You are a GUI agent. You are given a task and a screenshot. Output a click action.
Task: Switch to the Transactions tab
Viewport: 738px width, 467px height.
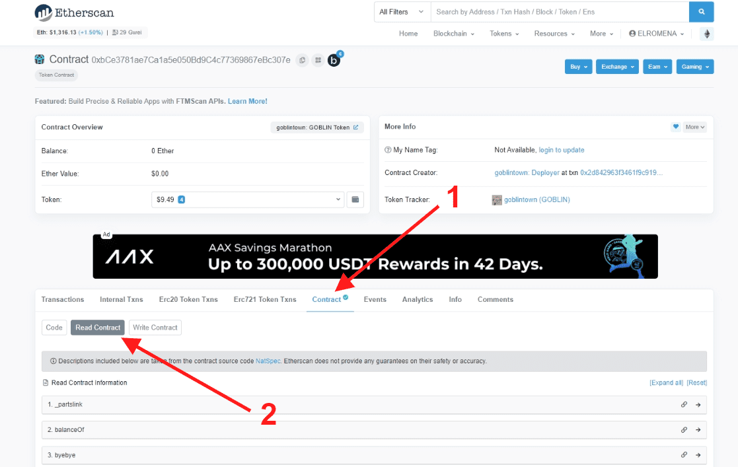pyautogui.click(x=63, y=299)
